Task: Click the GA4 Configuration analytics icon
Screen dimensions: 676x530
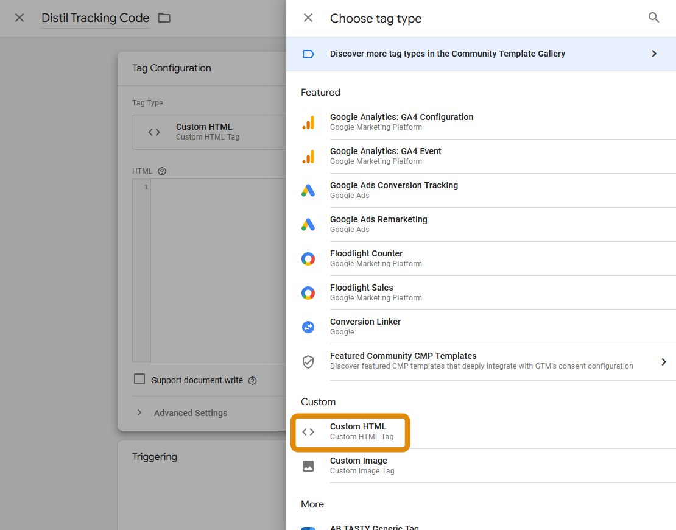Action: tap(308, 122)
